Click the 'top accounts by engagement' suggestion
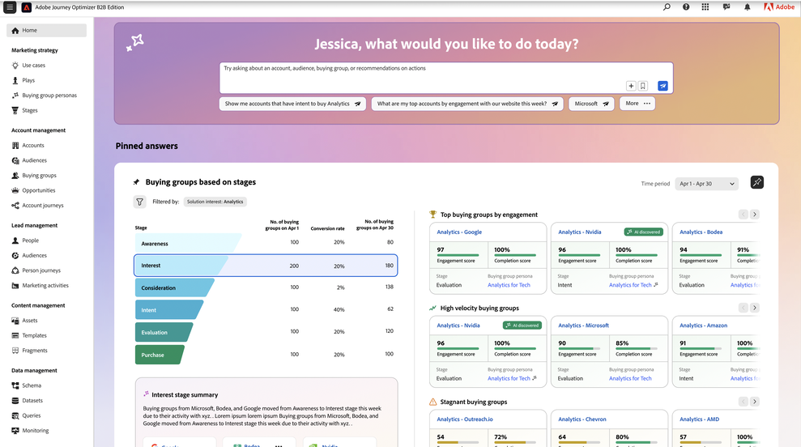801x447 pixels. pyautogui.click(x=467, y=104)
